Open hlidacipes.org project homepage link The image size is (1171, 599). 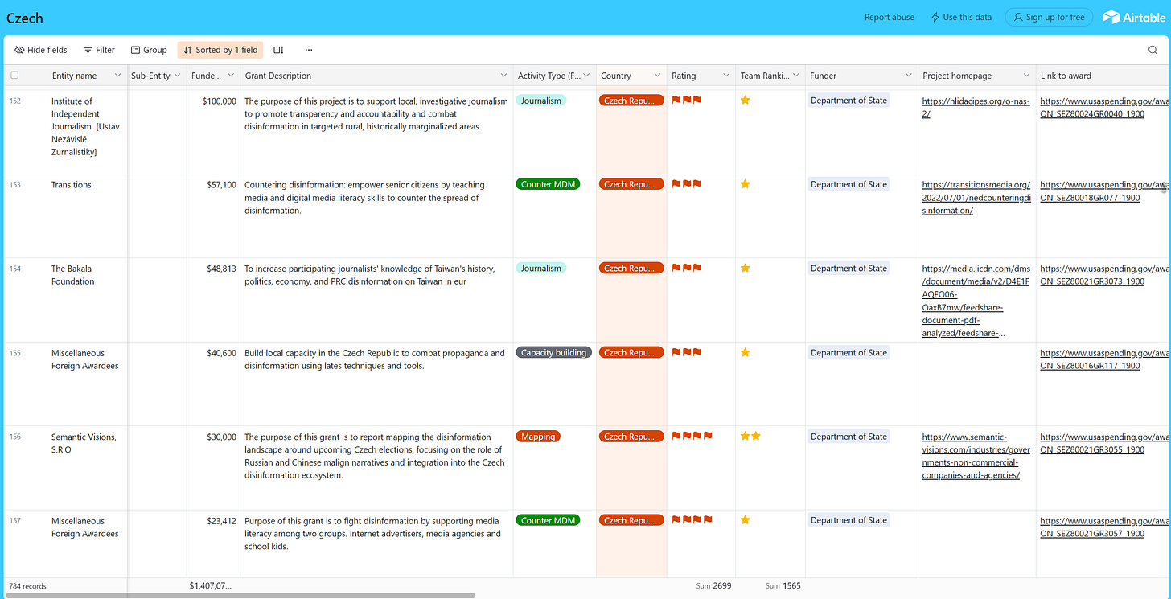[x=976, y=108]
